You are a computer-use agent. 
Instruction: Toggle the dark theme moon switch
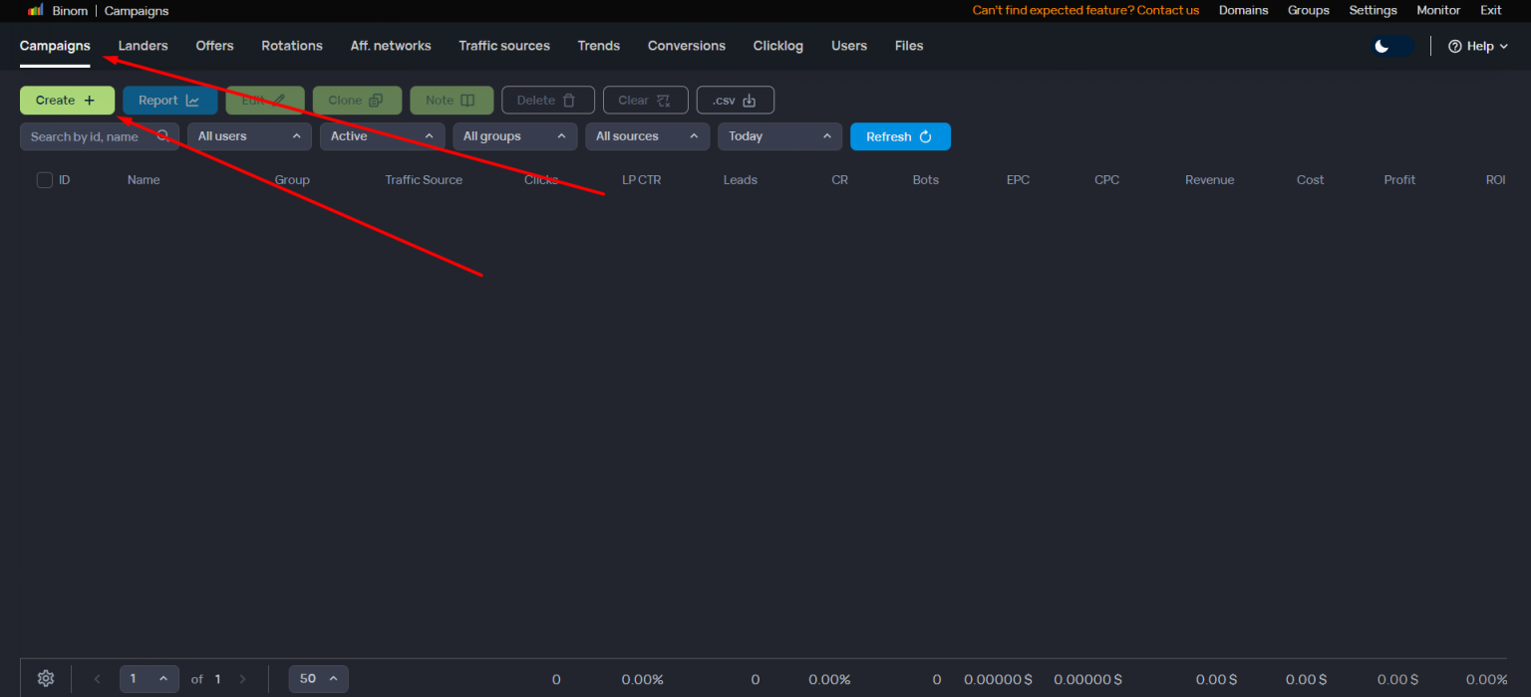click(1391, 46)
